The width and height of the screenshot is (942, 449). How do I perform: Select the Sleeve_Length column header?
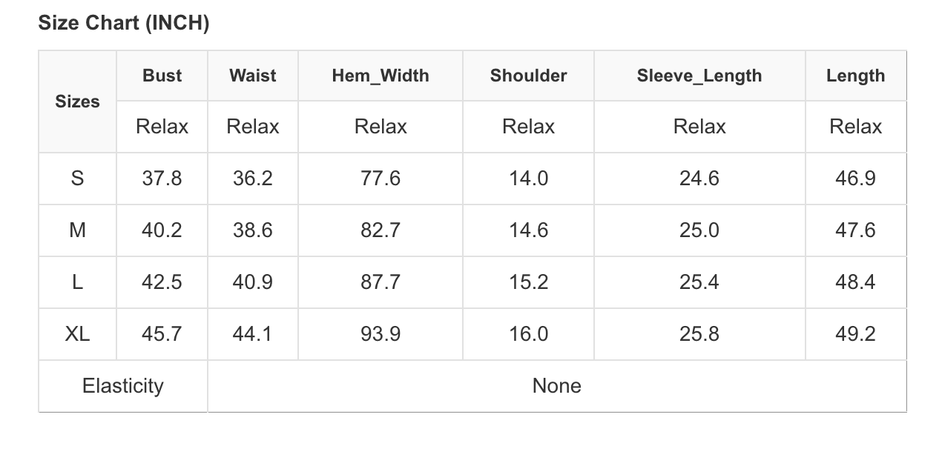[699, 76]
